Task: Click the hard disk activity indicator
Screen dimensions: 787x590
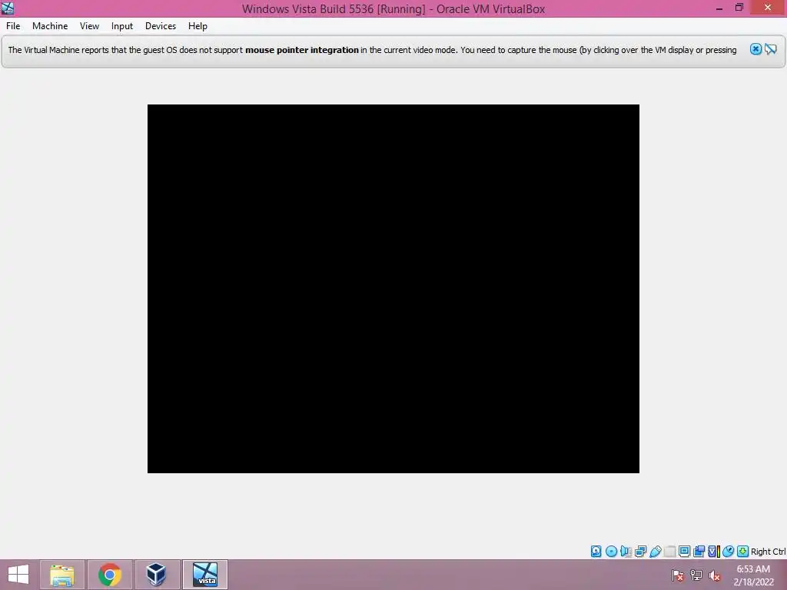Action: click(x=596, y=552)
